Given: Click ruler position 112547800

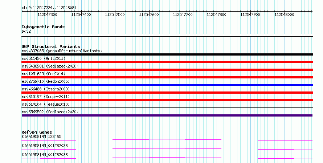Looking at the screenshot, I should (217, 15).
